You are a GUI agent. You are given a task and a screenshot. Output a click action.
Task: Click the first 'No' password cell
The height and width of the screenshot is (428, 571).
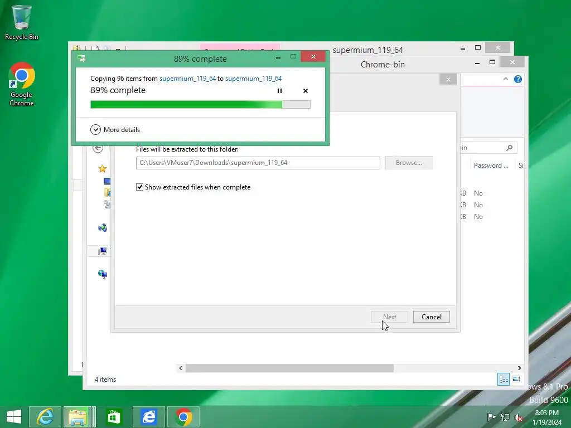(x=478, y=193)
